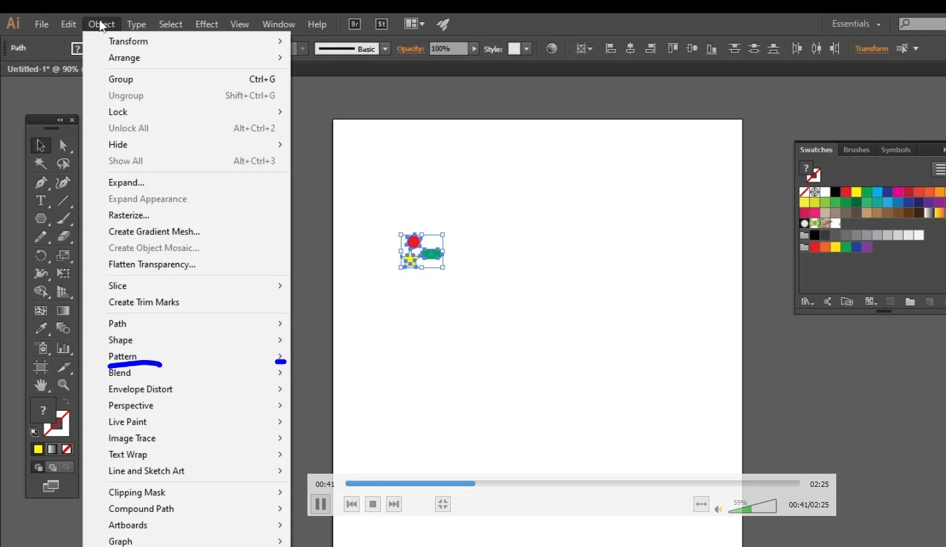946x547 pixels.
Task: Choose the Eyedropper tool
Action: click(x=41, y=328)
